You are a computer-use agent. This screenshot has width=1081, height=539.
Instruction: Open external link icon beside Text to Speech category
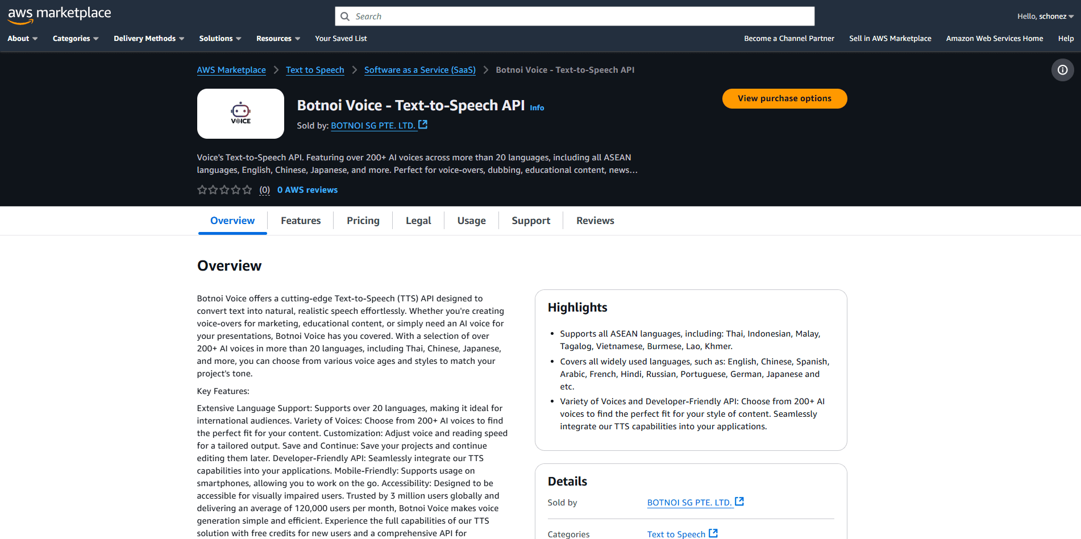pos(713,533)
